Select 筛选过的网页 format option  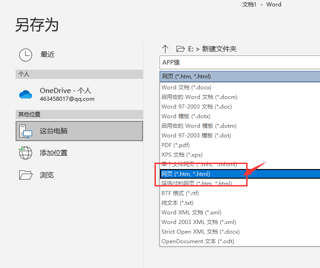click(x=240, y=183)
